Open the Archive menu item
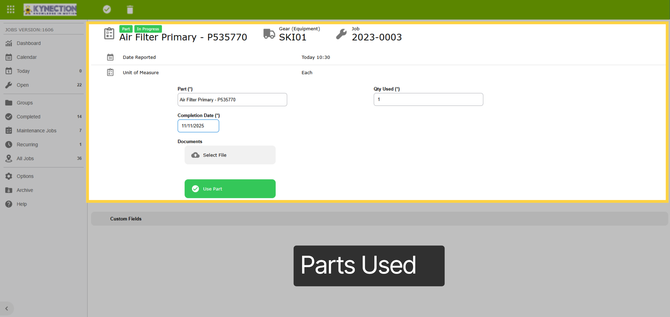This screenshot has height=317, width=670. pos(44,190)
